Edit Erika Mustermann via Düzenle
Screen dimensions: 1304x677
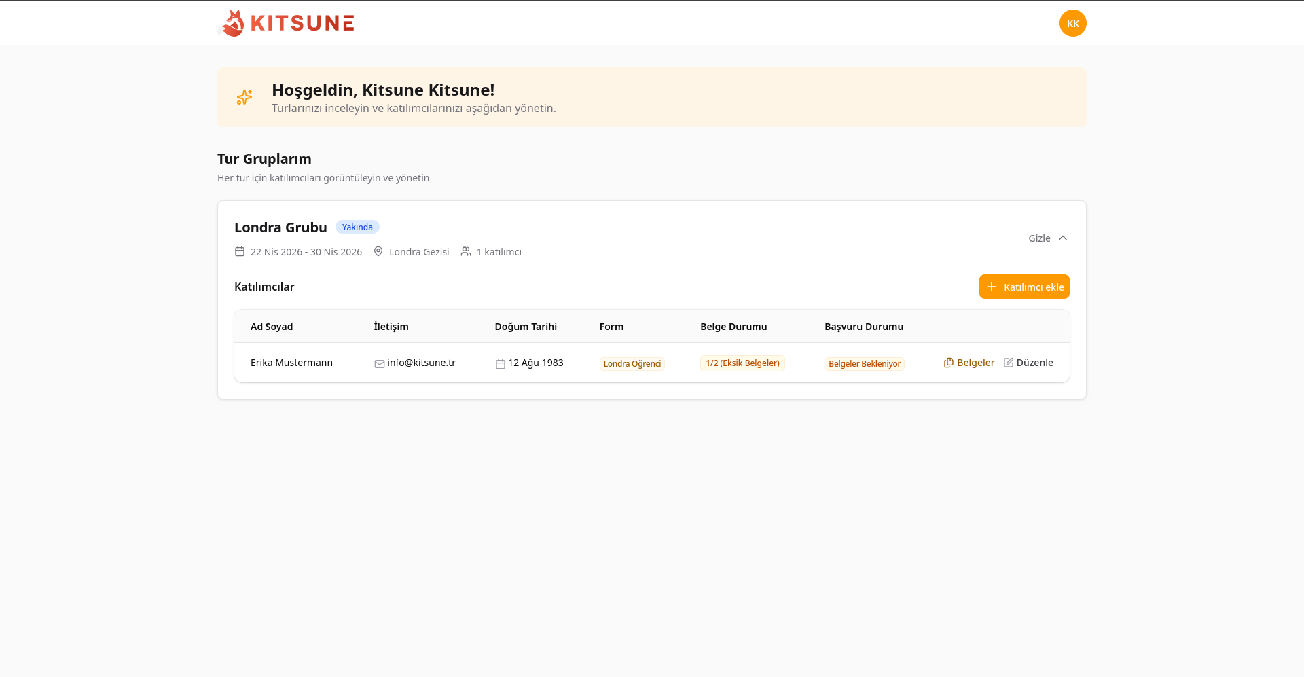(1028, 363)
